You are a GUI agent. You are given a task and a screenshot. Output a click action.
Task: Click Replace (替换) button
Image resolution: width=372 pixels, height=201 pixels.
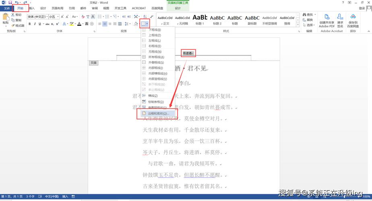(x=308, y=20)
